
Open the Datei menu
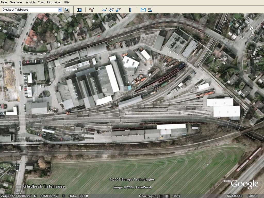click(x=4, y=2)
